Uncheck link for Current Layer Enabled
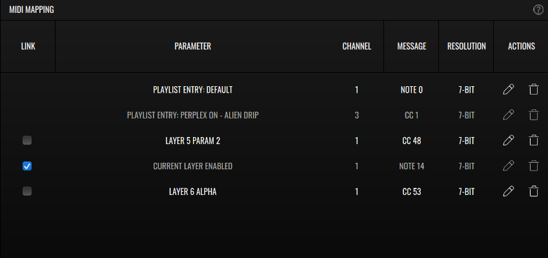 pos(27,166)
